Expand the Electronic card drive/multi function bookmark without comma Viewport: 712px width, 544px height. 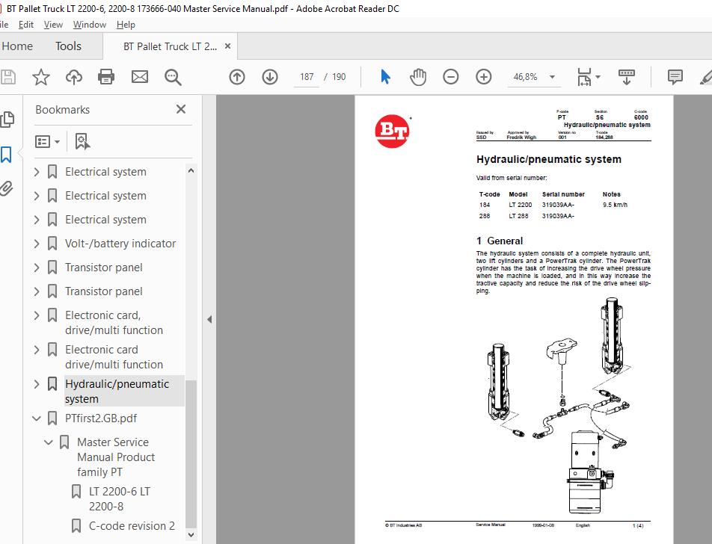point(37,350)
